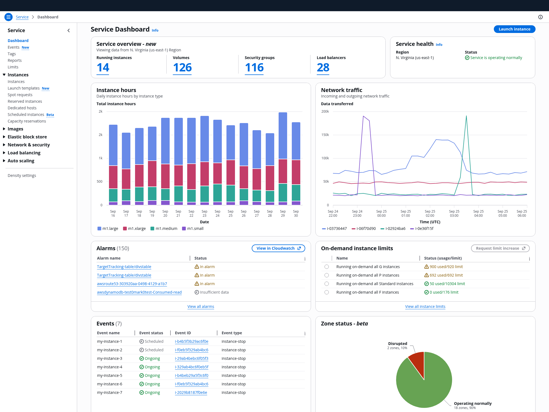Open the hamburger navigation menu icon
Image resolution: width=549 pixels, height=412 pixels.
click(9, 17)
